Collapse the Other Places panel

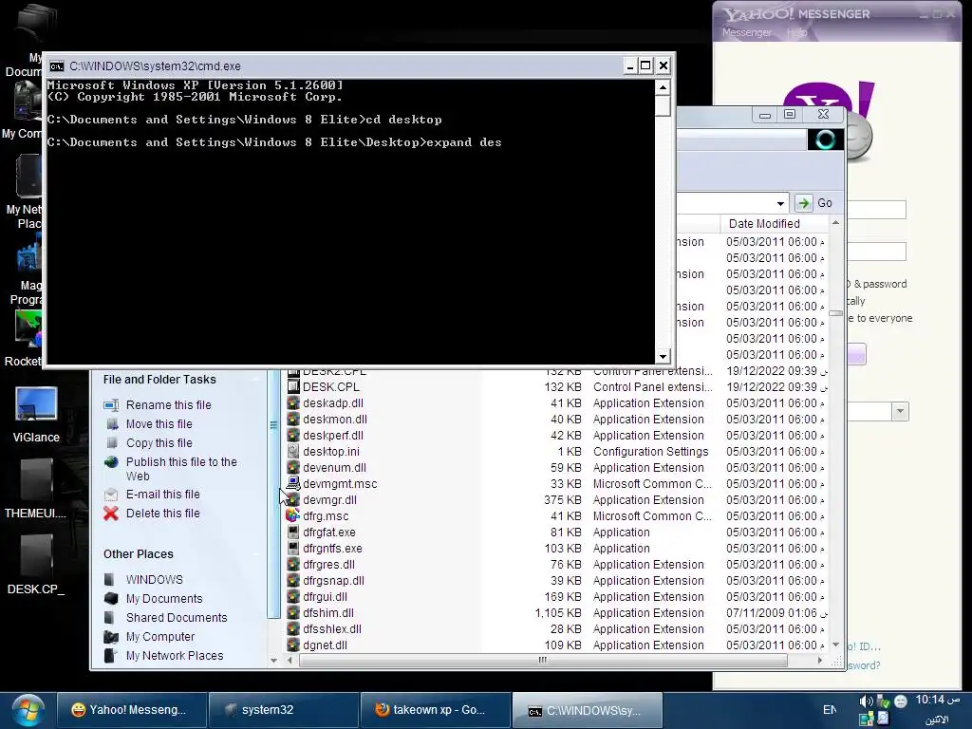click(x=255, y=554)
